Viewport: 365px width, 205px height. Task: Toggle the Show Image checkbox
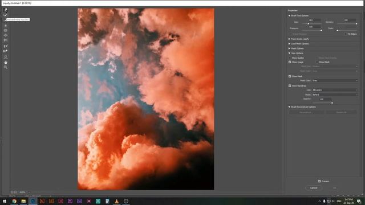(290, 62)
